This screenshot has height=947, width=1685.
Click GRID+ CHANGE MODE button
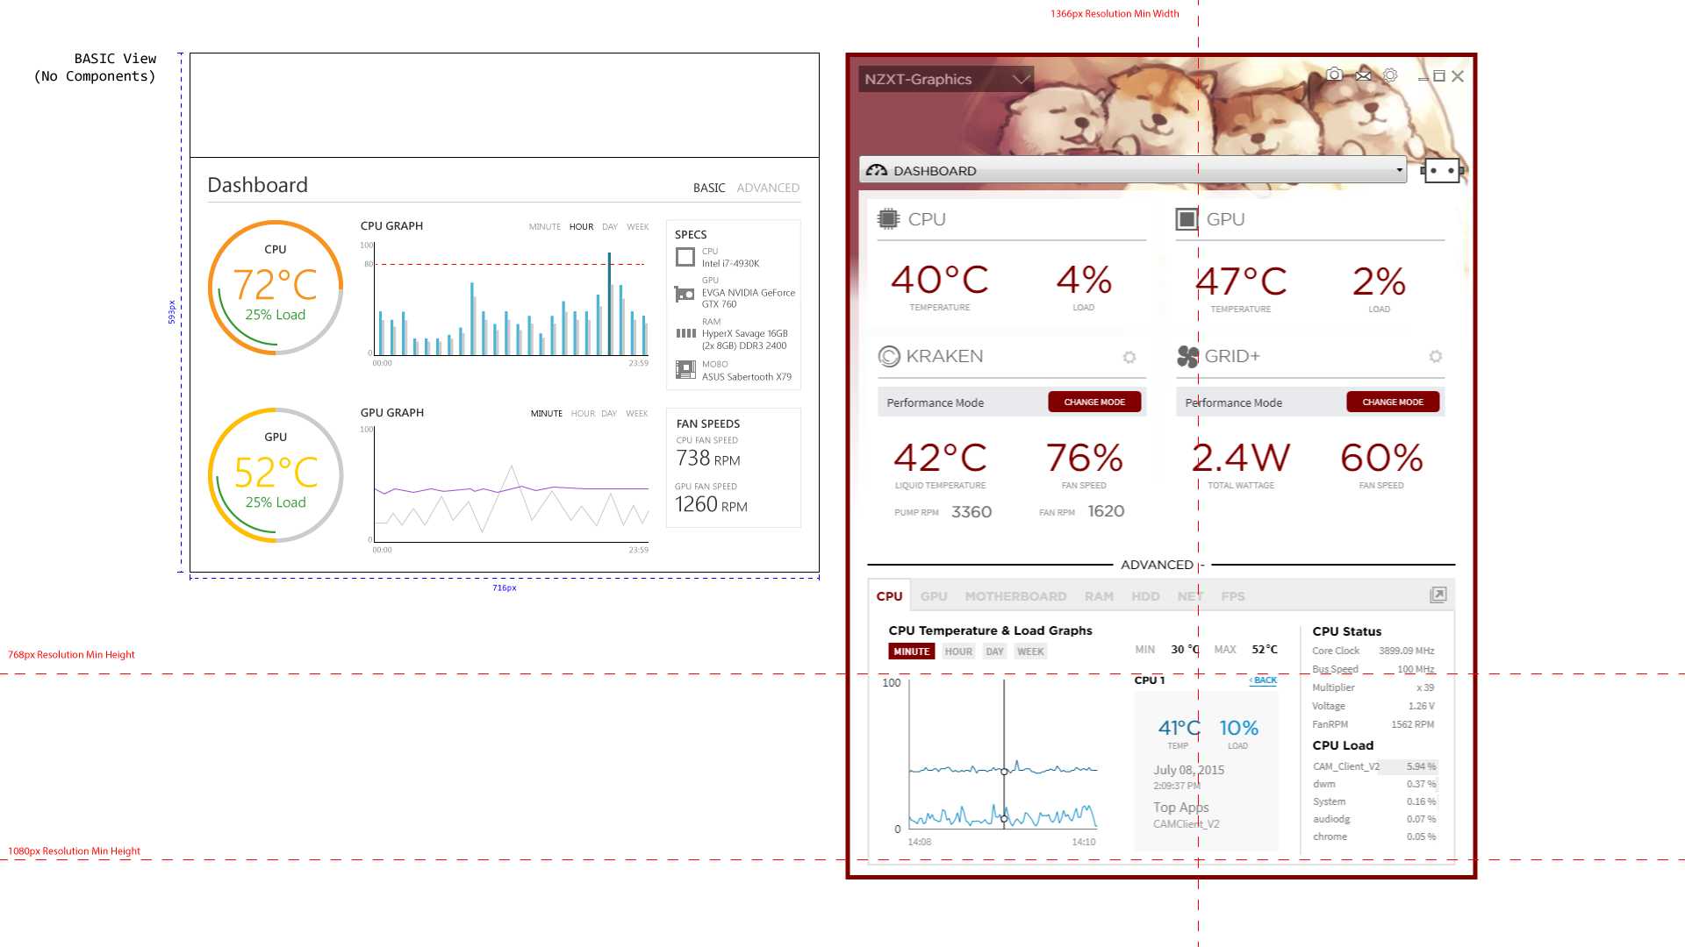point(1393,402)
